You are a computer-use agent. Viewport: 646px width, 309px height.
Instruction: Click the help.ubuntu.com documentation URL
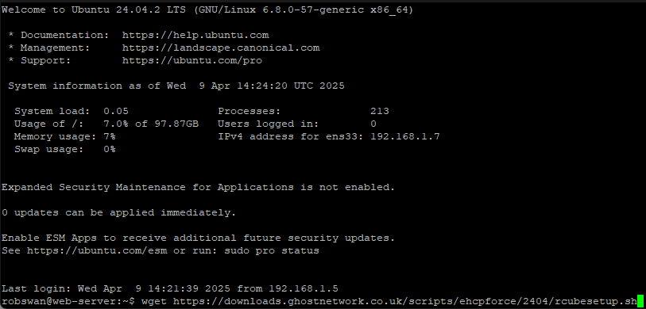click(195, 36)
